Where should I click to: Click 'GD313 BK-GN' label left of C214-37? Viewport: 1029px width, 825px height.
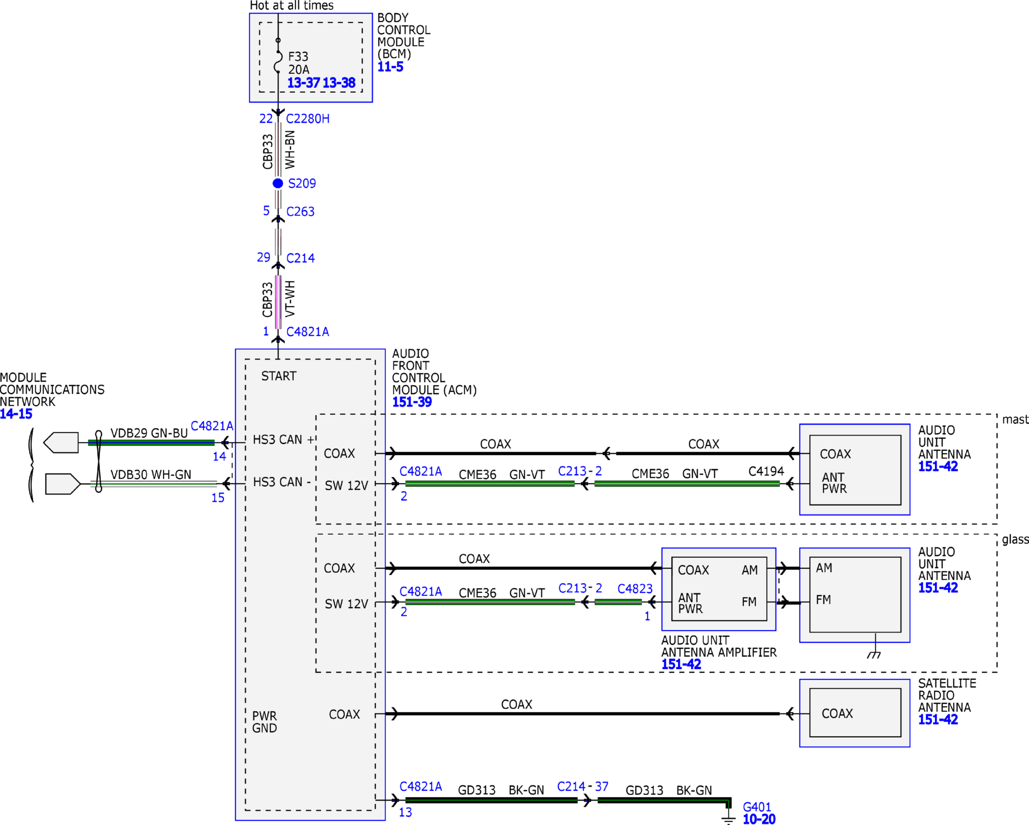point(501,790)
